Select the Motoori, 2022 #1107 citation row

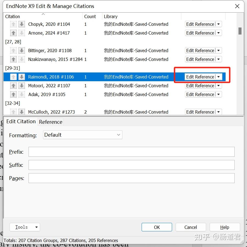point(114,86)
